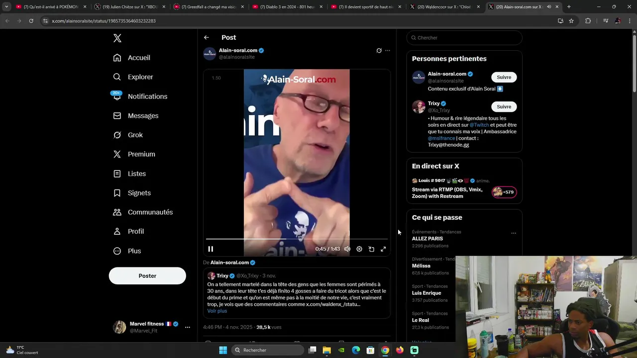The image size is (637, 358).
Task: Open Trixy's name in the quoted post
Action: [x=222, y=276]
